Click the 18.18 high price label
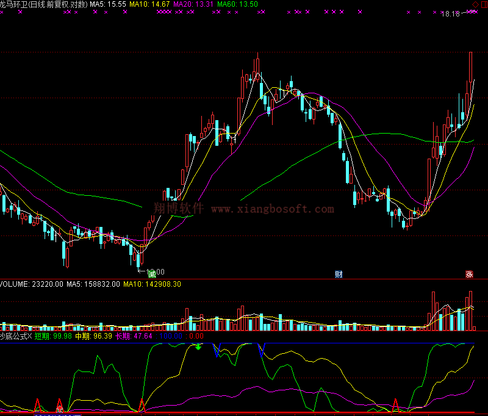 pos(451,14)
